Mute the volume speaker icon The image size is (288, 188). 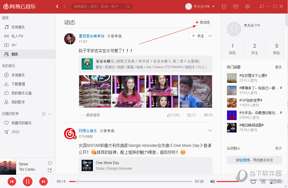pyautogui.click(x=213, y=182)
